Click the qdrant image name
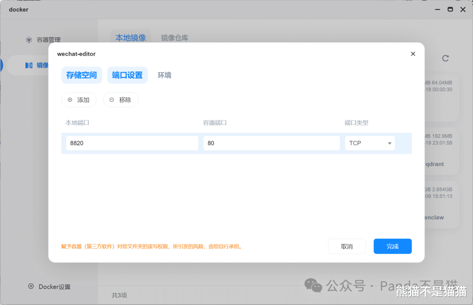473x305 pixels. point(435,164)
